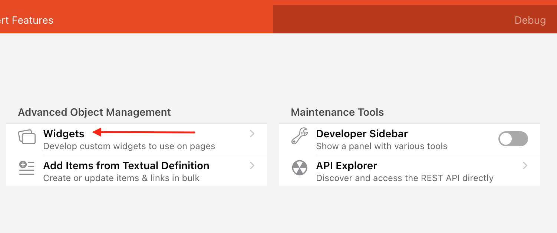
Task: Open the API Explorer entry title
Action: coord(346,165)
